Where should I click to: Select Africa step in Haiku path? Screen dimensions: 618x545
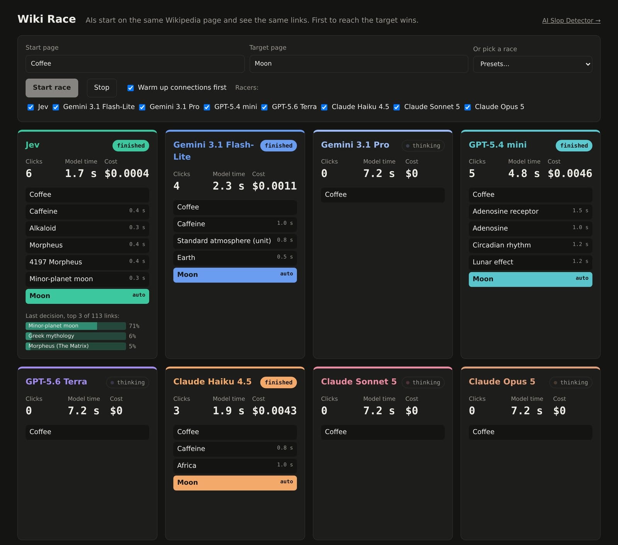(235, 466)
